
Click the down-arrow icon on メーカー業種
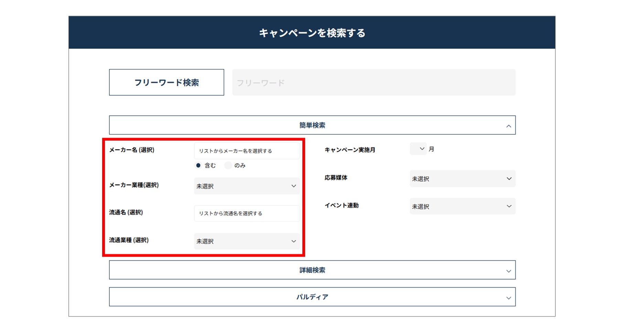(x=294, y=186)
